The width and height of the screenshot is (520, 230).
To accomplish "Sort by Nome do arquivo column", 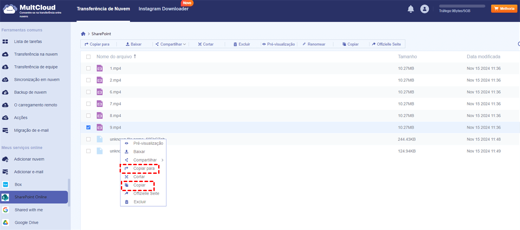I will pos(116,57).
